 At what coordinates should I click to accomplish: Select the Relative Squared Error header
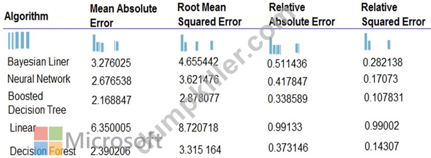tap(393, 15)
